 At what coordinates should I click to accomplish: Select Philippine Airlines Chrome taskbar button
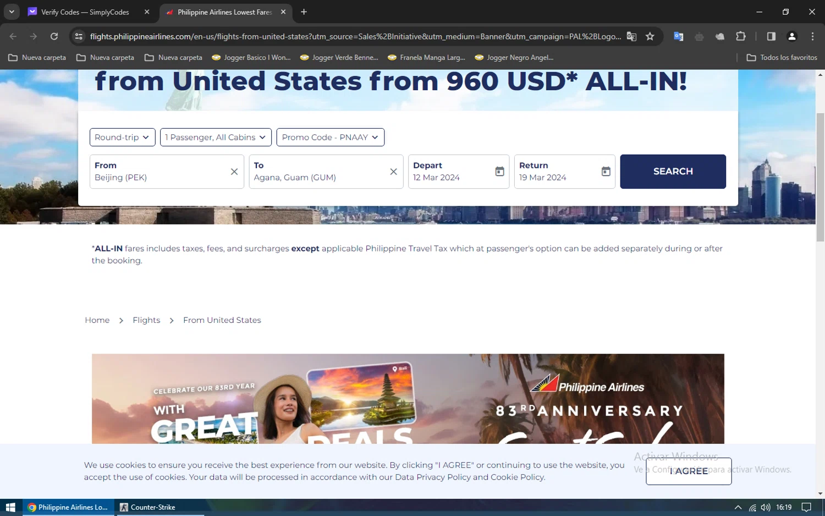(68, 507)
